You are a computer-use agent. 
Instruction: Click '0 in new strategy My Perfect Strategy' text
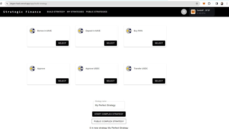click(109, 128)
